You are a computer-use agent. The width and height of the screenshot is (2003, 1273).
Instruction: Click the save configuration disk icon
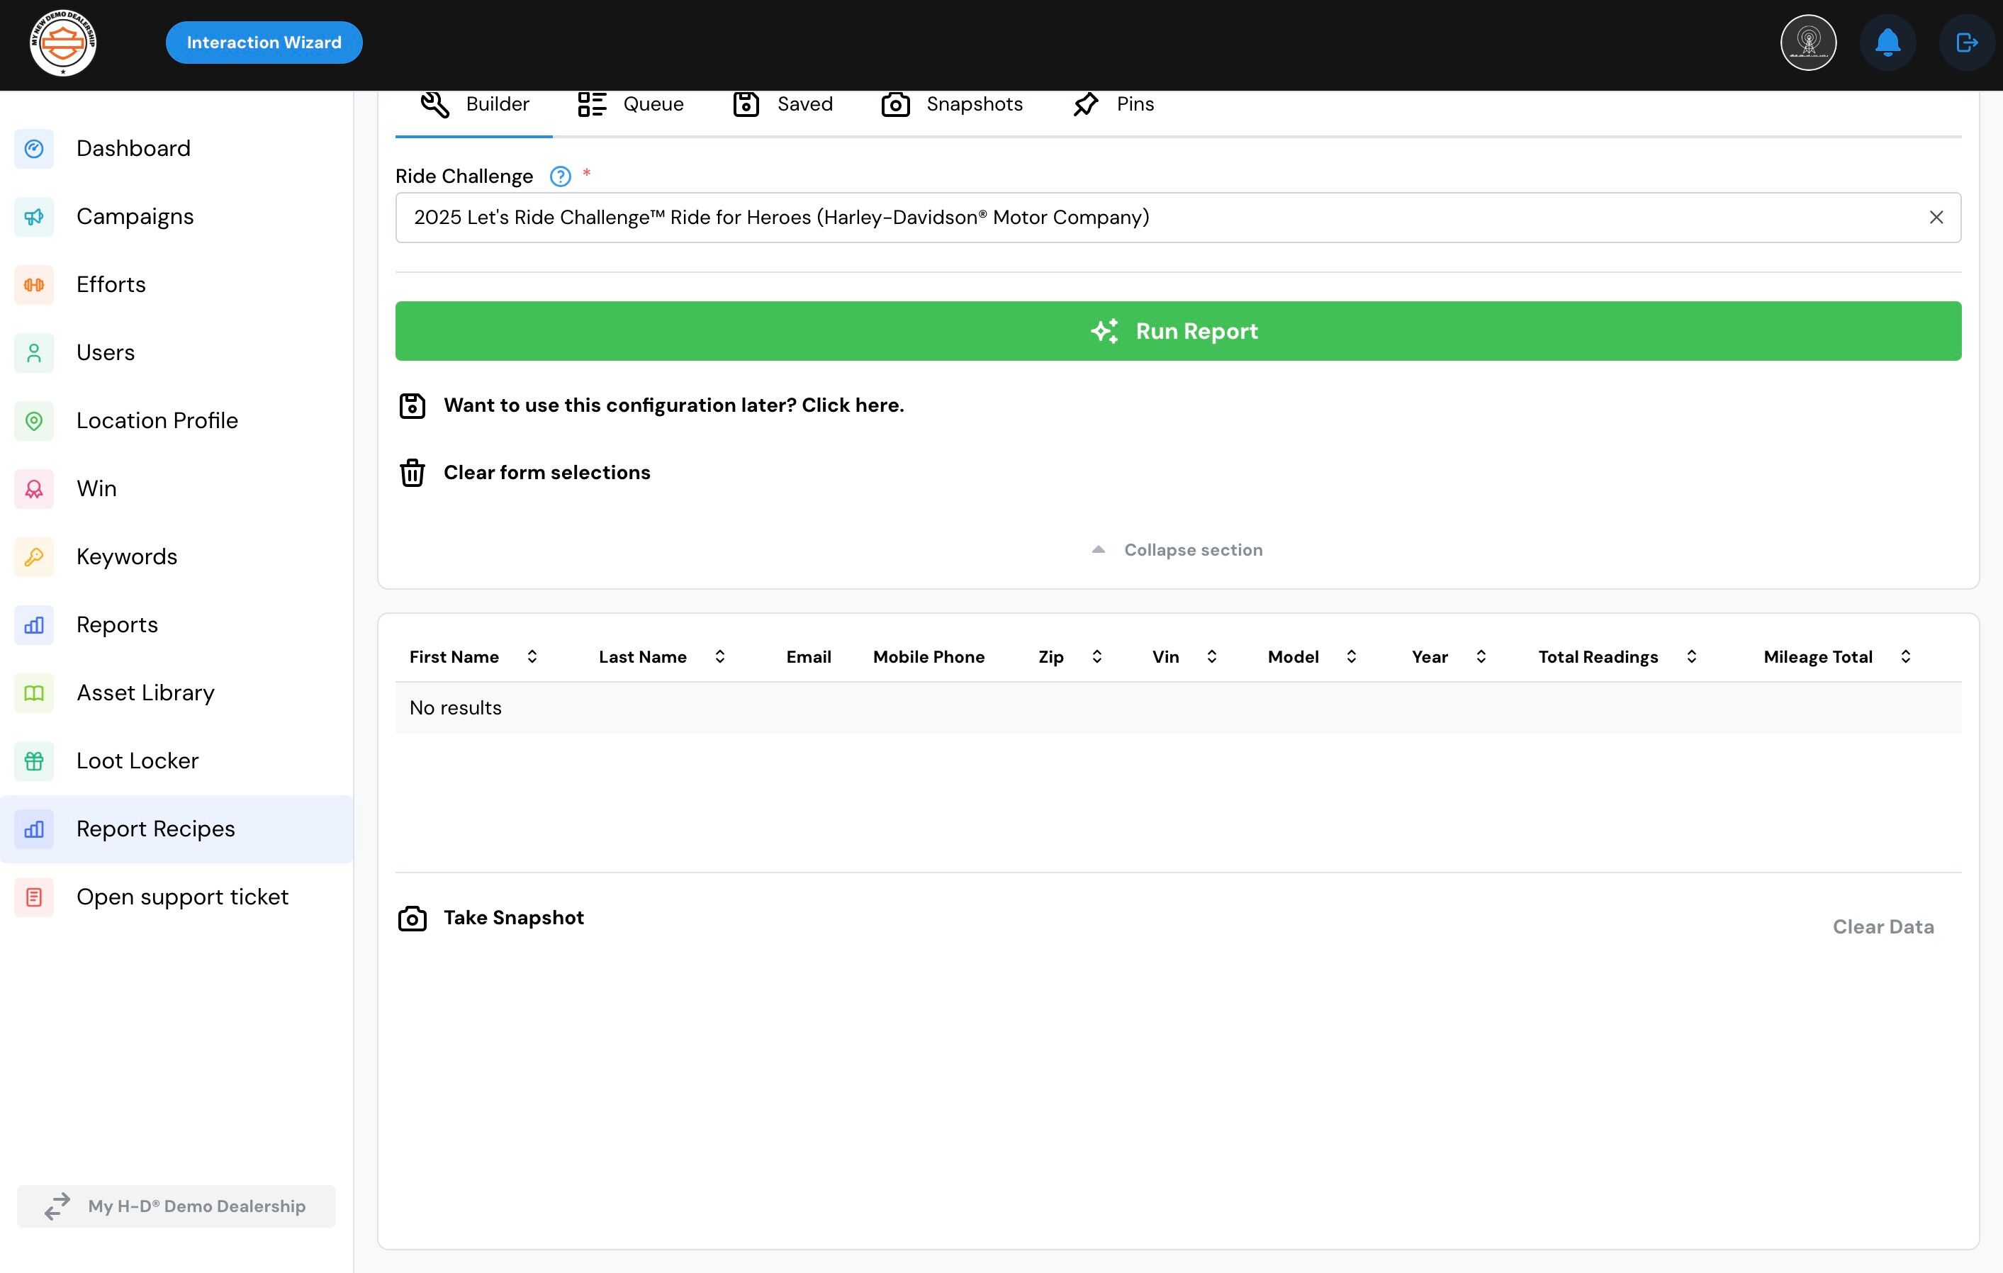(412, 406)
